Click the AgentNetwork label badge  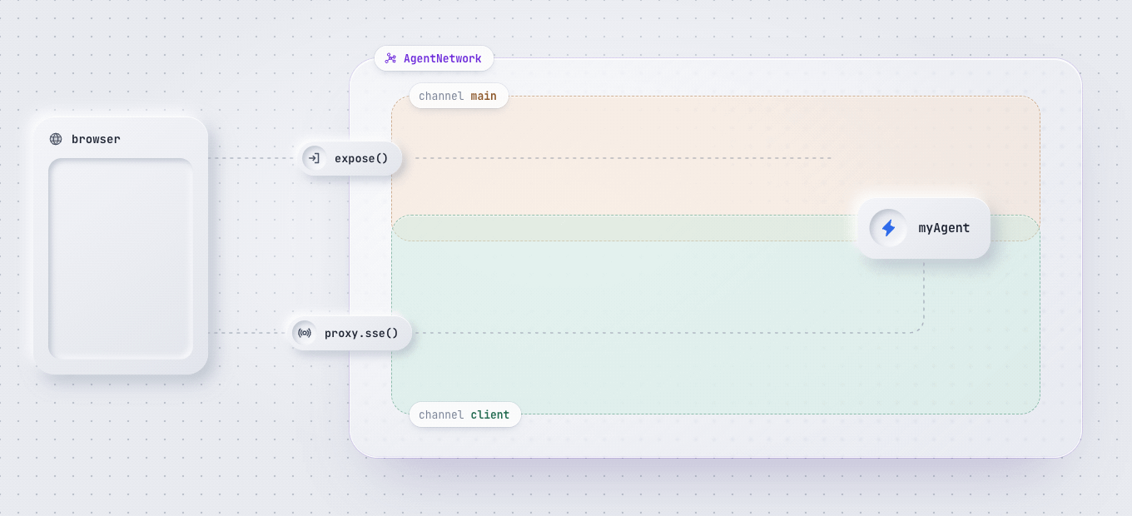pyautogui.click(x=434, y=58)
